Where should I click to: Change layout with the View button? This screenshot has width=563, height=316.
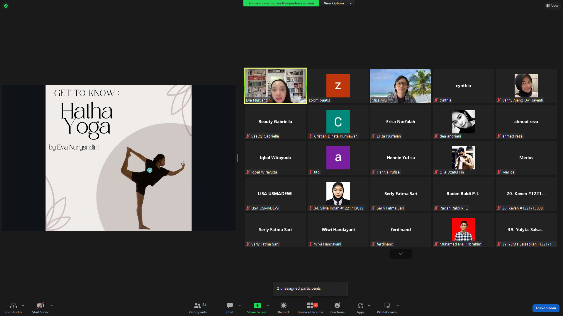pyautogui.click(x=552, y=6)
